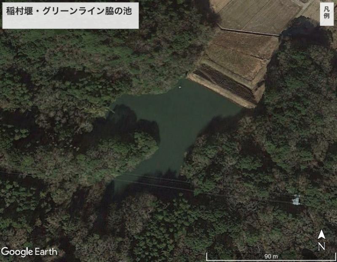Click the 90 m scale bar label
This screenshot has height=262, width=337.
(x=271, y=257)
